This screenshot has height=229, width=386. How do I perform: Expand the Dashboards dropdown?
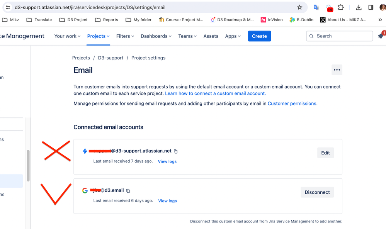(156, 36)
